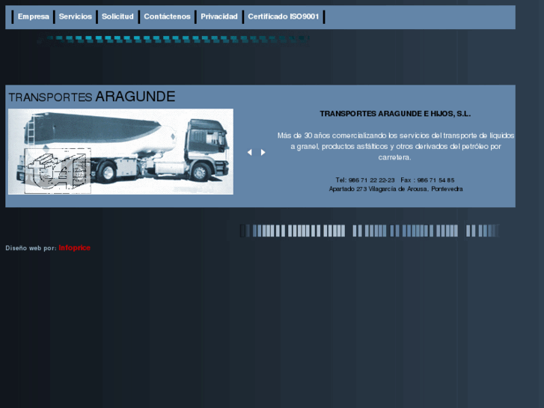
Task: Open the Empresa menu item
Action: point(34,16)
